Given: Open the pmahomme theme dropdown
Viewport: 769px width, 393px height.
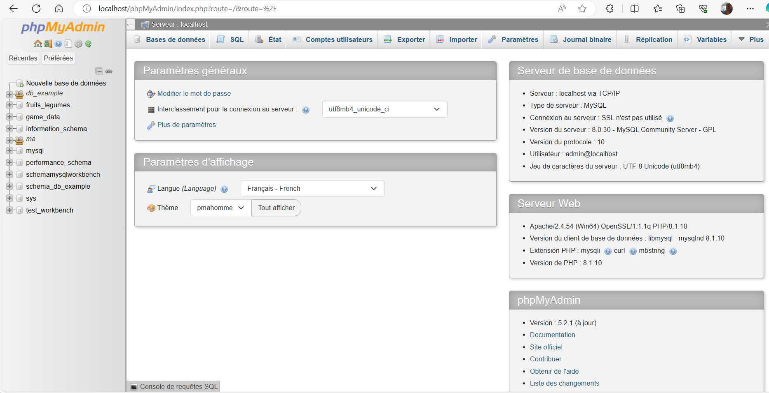Looking at the screenshot, I should pos(220,208).
